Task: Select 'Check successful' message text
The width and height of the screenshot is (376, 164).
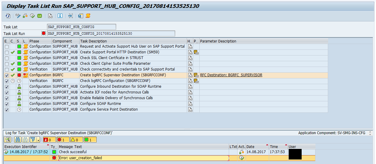Action: (x=73, y=152)
